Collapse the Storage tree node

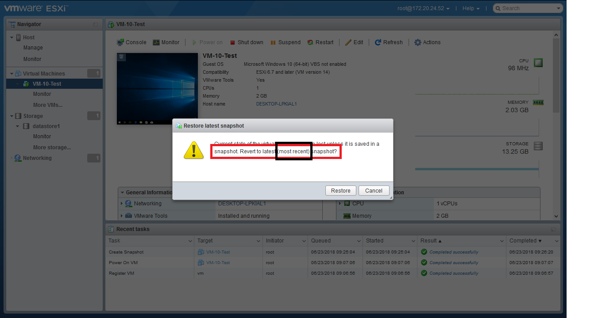click(x=12, y=116)
